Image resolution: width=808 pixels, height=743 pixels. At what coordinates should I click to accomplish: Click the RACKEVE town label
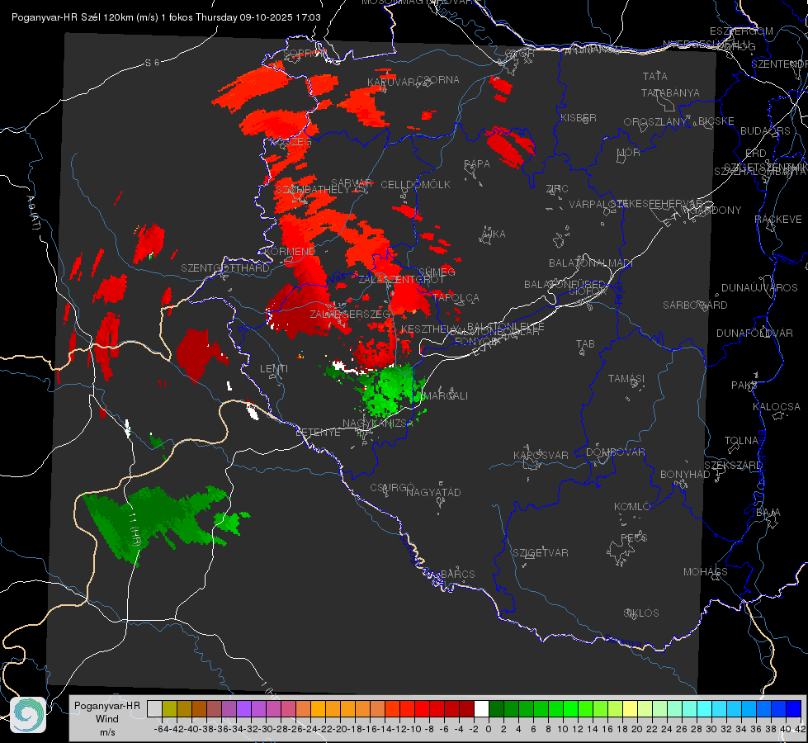pos(778,220)
